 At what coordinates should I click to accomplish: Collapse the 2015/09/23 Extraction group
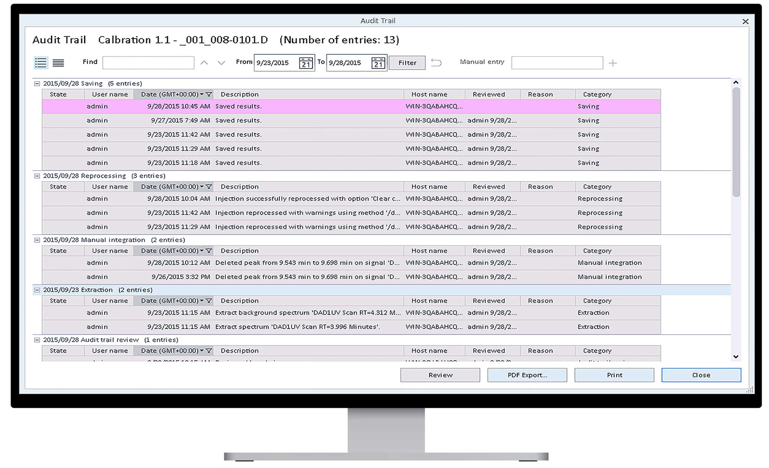37,290
